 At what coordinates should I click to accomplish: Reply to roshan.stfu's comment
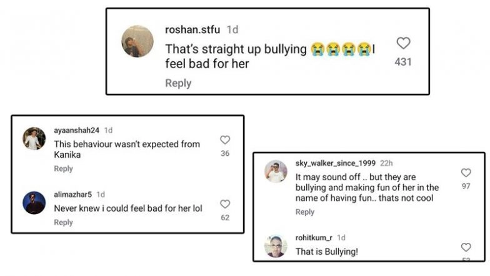[x=178, y=83]
